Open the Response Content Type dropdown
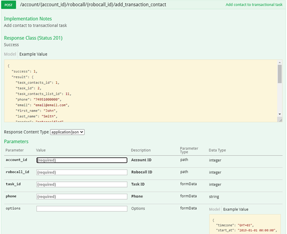This screenshot has height=234, width=287. [x=67, y=132]
